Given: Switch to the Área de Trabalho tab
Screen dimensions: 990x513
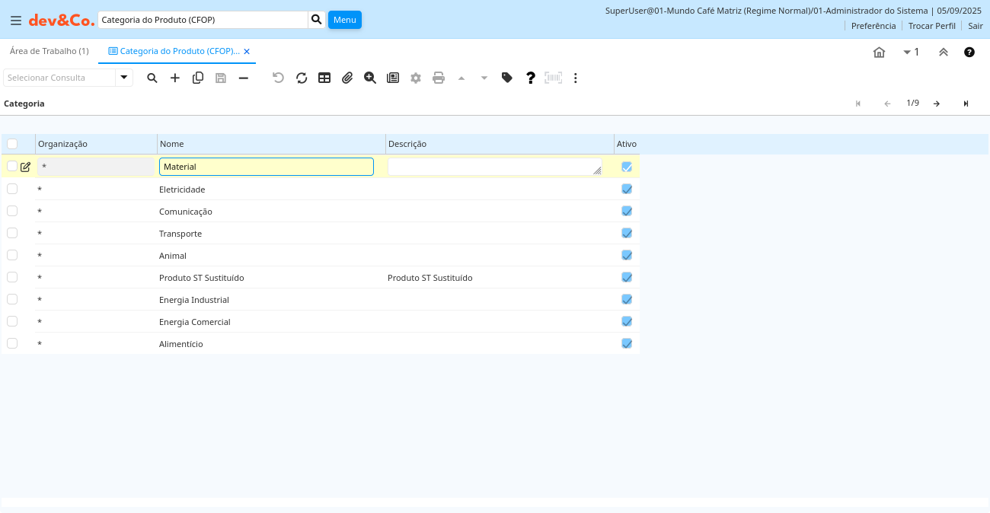Looking at the screenshot, I should [x=49, y=51].
